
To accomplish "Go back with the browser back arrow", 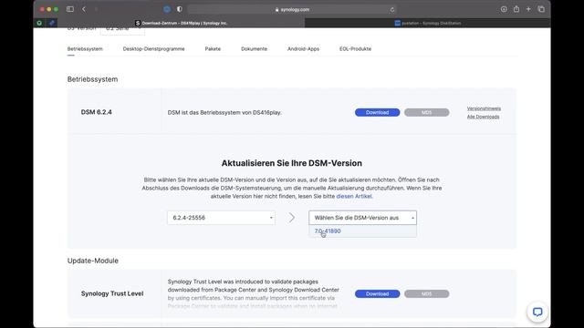I will (x=84, y=9).
